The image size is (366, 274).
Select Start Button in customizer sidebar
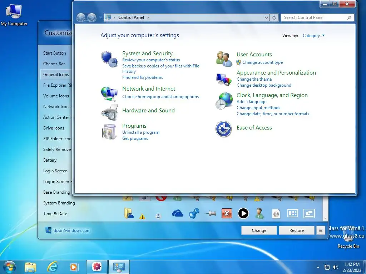(x=55, y=53)
